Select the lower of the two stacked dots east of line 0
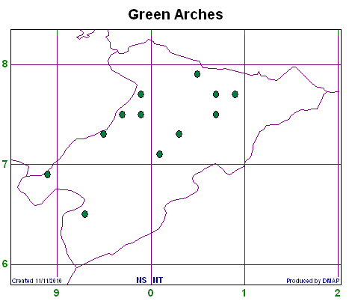The image size is (352, 301). (x=216, y=115)
